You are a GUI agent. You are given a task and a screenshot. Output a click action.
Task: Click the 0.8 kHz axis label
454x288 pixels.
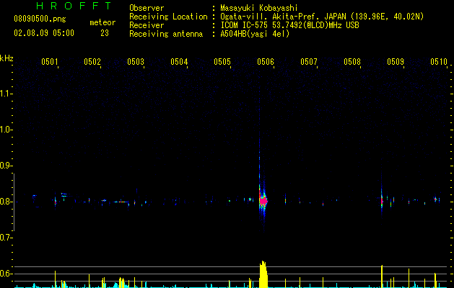[6, 202]
